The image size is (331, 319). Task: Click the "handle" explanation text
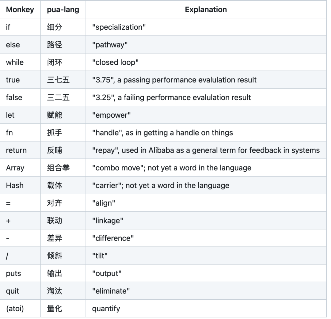point(162,133)
